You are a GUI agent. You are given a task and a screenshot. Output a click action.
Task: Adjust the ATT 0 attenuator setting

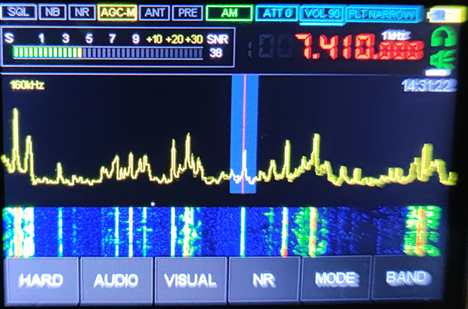point(276,13)
